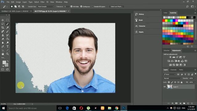Hide Layer 0 with eye icon

tap(165, 87)
